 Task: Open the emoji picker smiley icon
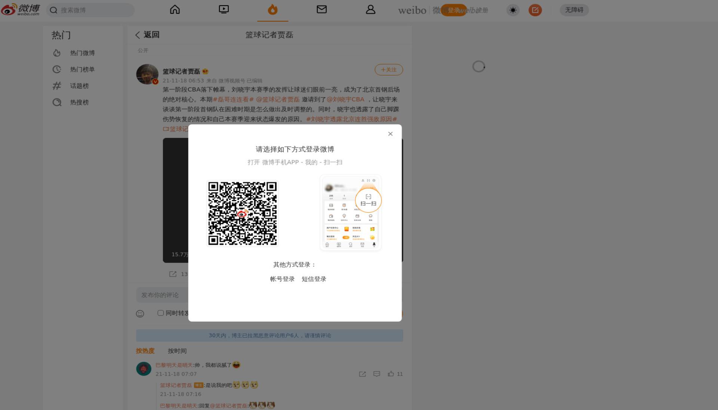140,314
